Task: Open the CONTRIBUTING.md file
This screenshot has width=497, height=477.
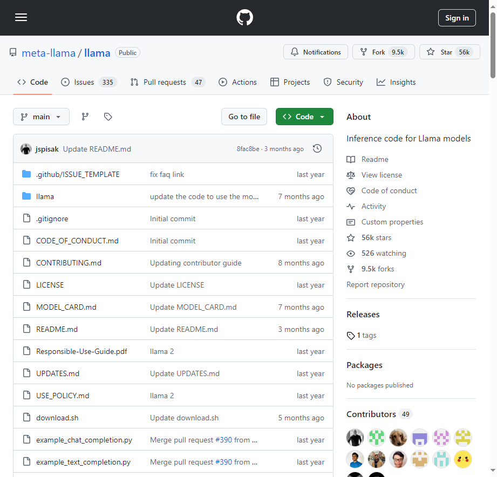Action: tap(69, 263)
